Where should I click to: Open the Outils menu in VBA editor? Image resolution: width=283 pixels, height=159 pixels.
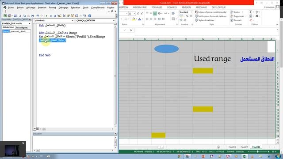point(86,8)
